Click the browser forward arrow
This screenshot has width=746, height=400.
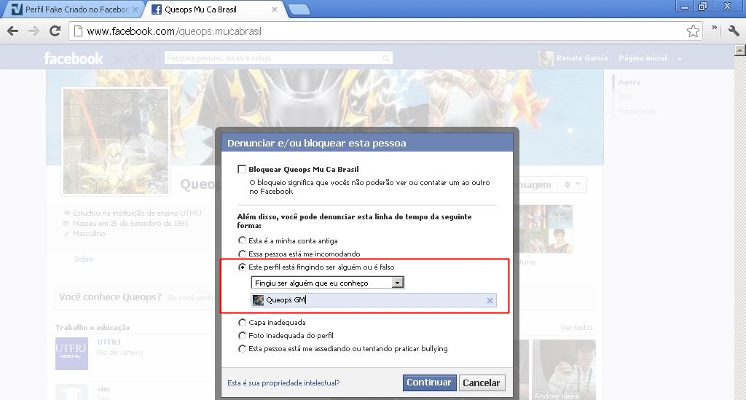tap(33, 31)
